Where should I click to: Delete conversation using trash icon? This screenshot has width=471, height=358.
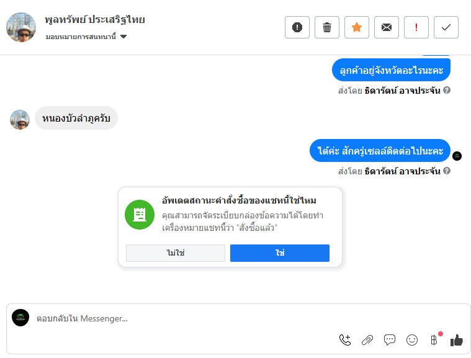point(327,27)
